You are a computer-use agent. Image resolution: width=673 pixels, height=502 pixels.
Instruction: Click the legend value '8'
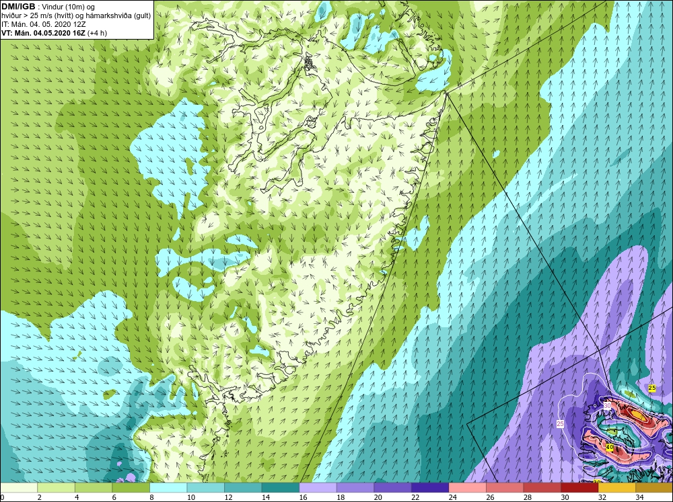tap(152, 497)
